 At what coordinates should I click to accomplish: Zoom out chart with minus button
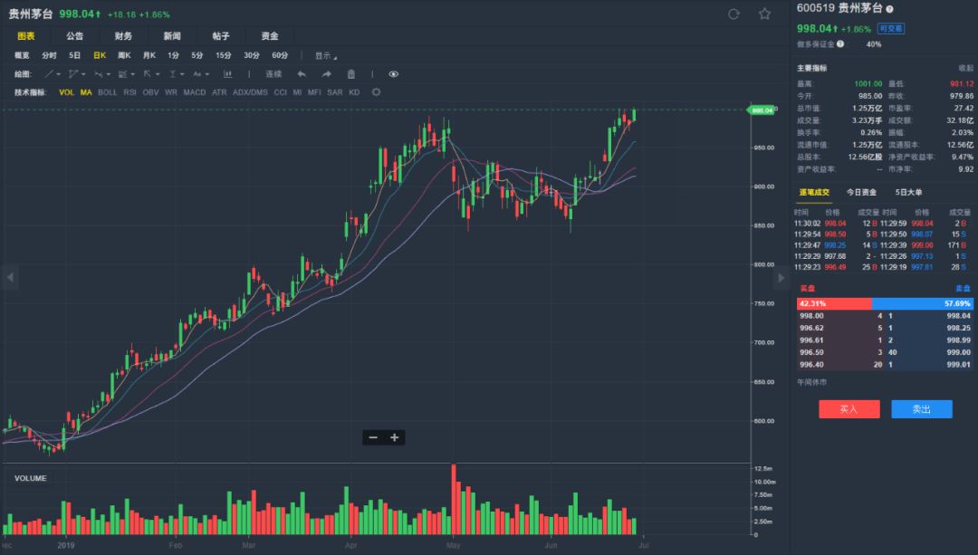373,438
